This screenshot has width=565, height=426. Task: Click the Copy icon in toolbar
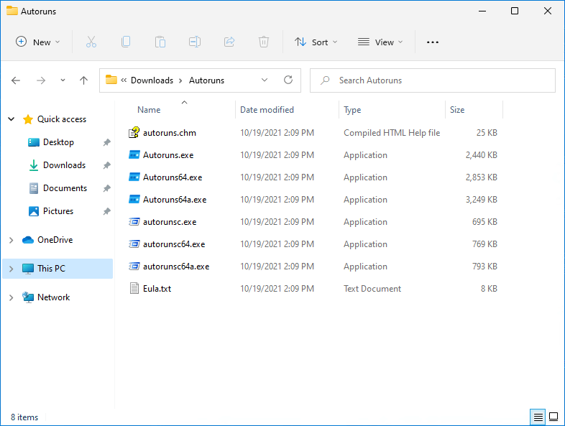click(x=126, y=42)
